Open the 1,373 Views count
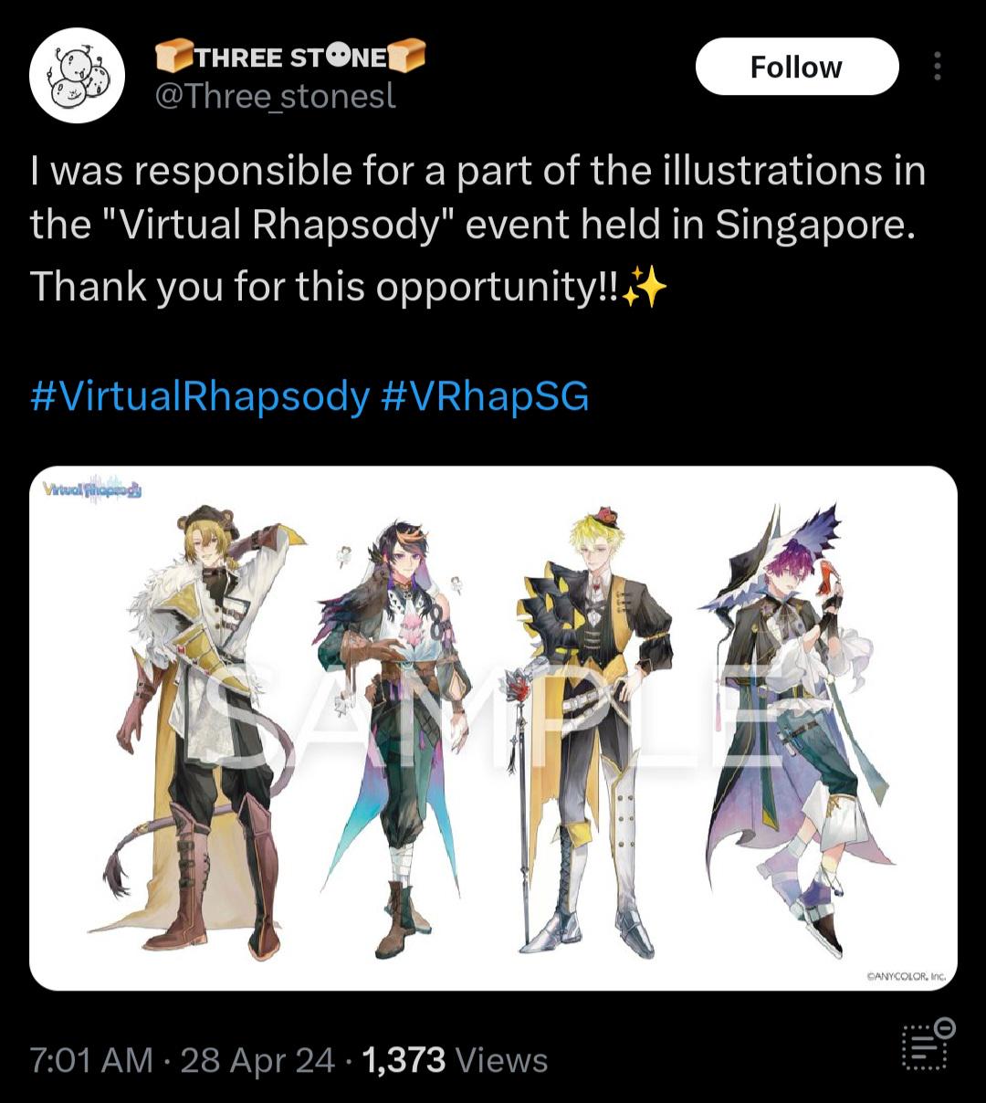Screen dimensions: 986x1103 pyautogui.click(x=455, y=1060)
